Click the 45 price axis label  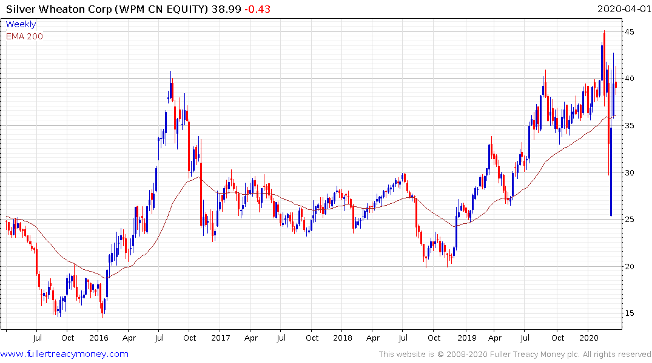tap(629, 32)
